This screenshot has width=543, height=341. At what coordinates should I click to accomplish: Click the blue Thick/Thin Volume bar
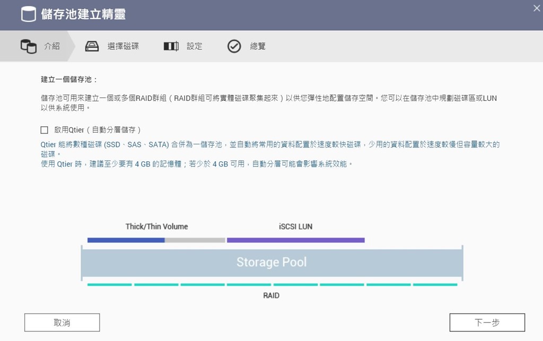(126, 240)
